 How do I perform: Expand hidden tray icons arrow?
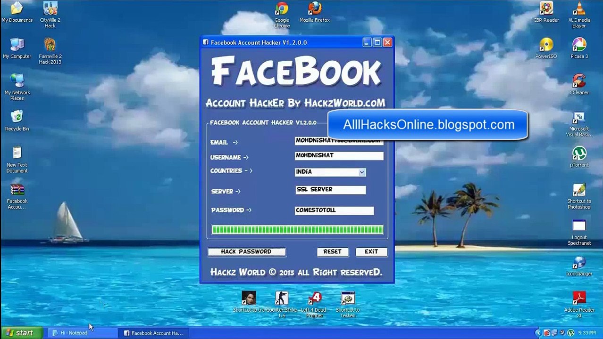[538, 333]
